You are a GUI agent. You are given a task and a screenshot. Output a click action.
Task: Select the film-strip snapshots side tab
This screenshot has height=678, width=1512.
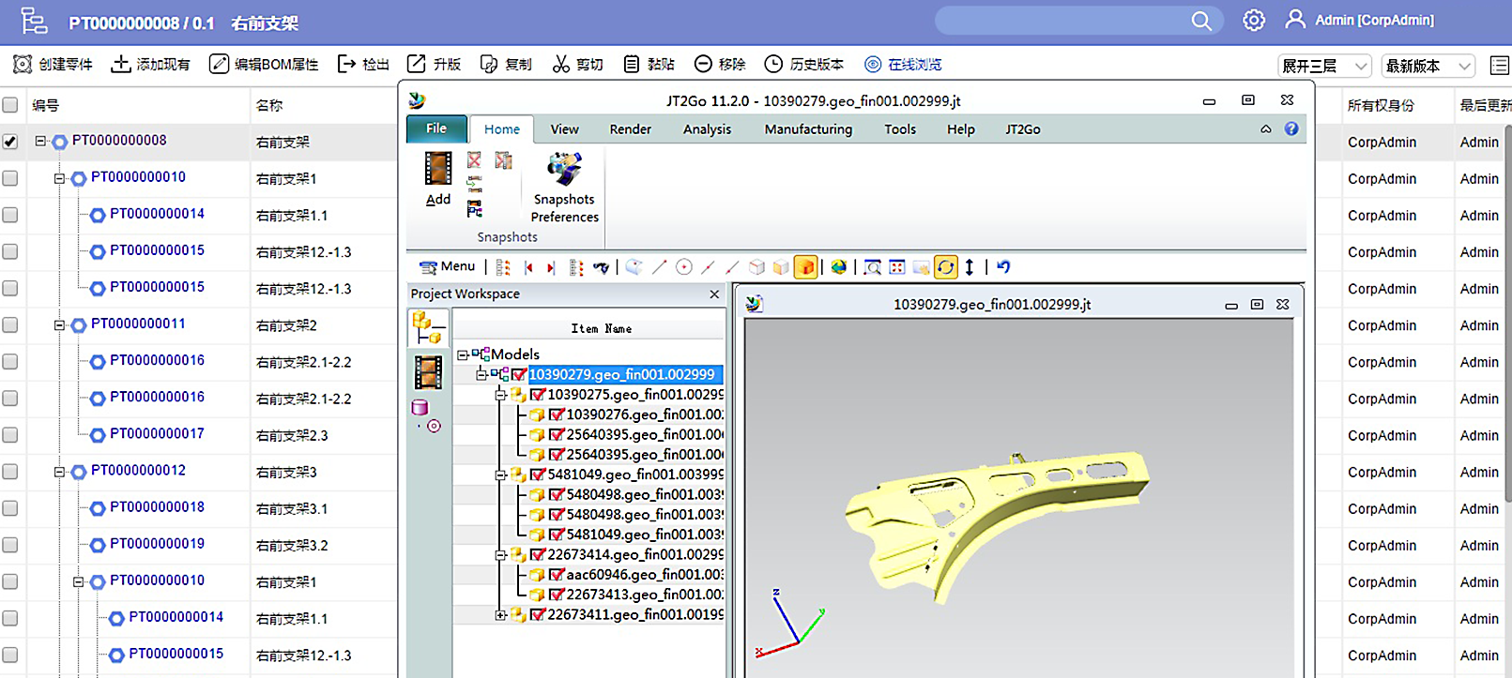pyautogui.click(x=429, y=372)
